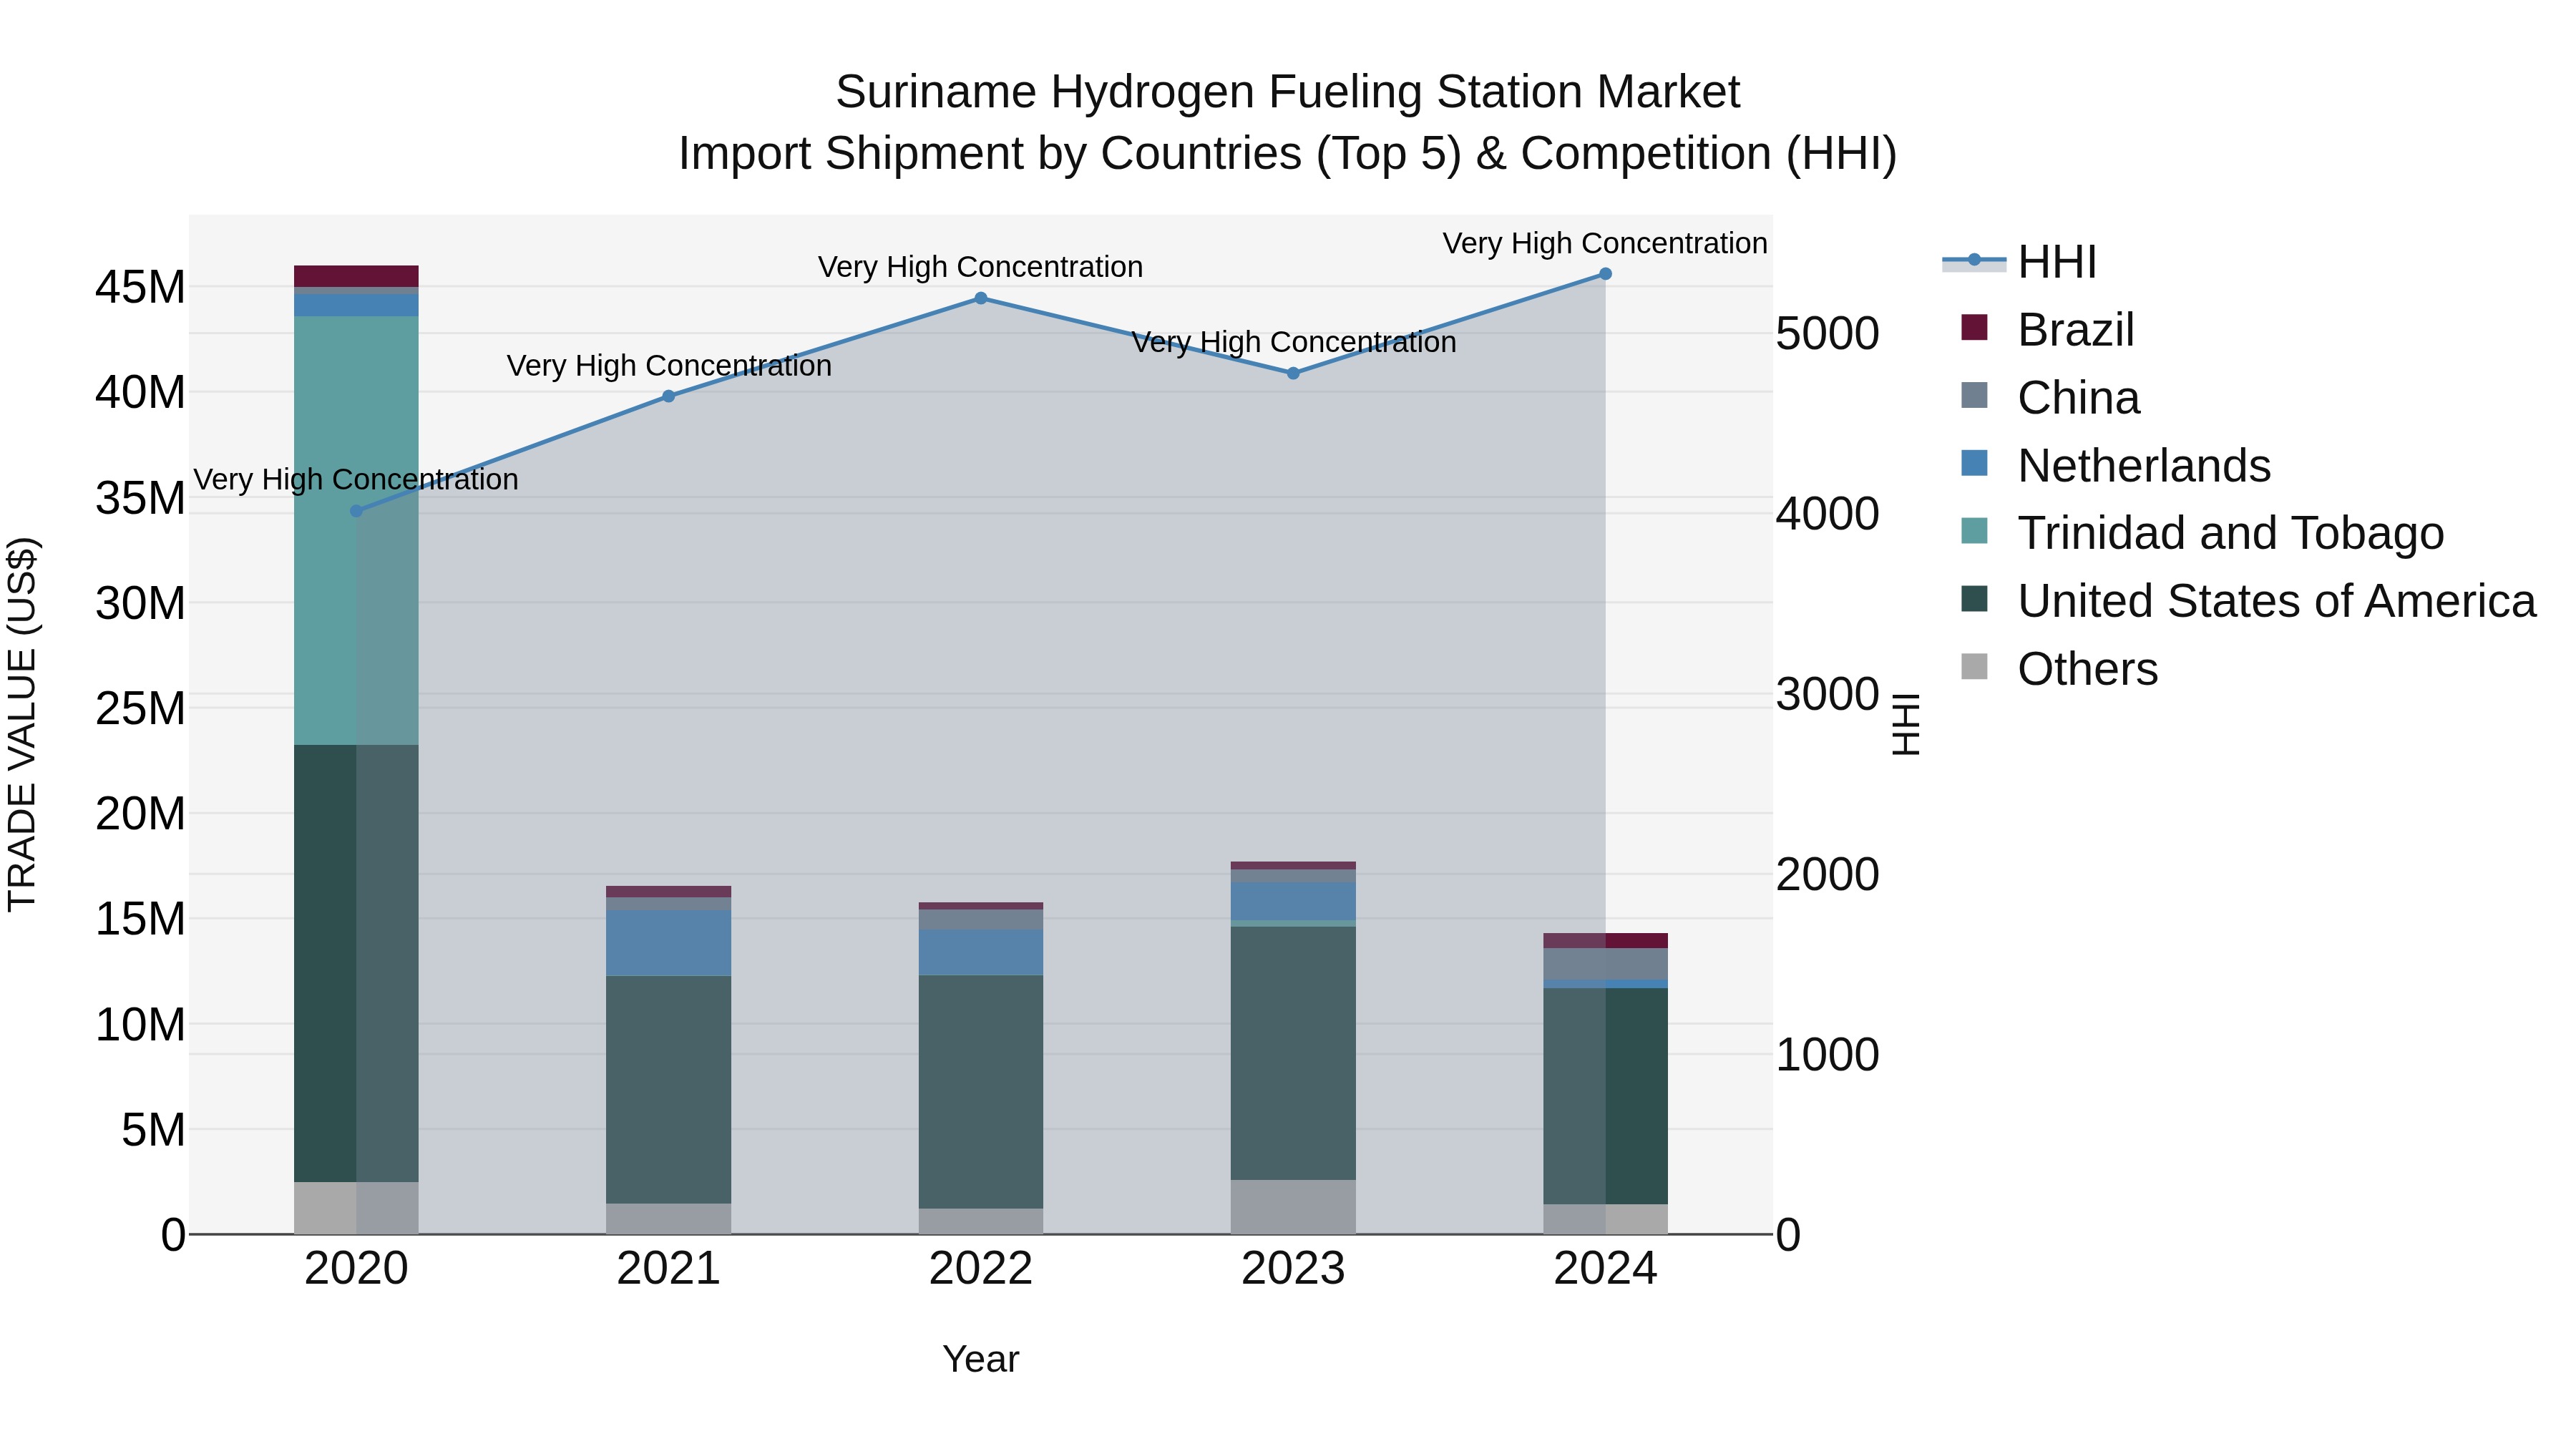Click the Netherlands legend color swatch
Image resolution: width=2576 pixels, height=1449 pixels.
point(1974,463)
